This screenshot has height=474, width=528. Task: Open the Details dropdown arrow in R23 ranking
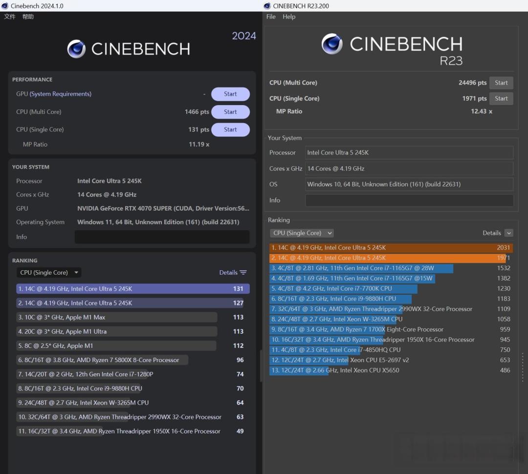coord(509,233)
